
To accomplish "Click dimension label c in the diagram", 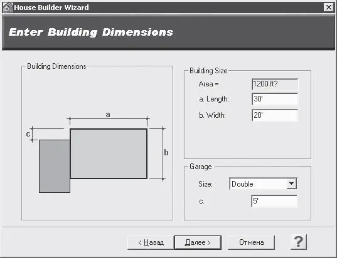I will coord(28,134).
